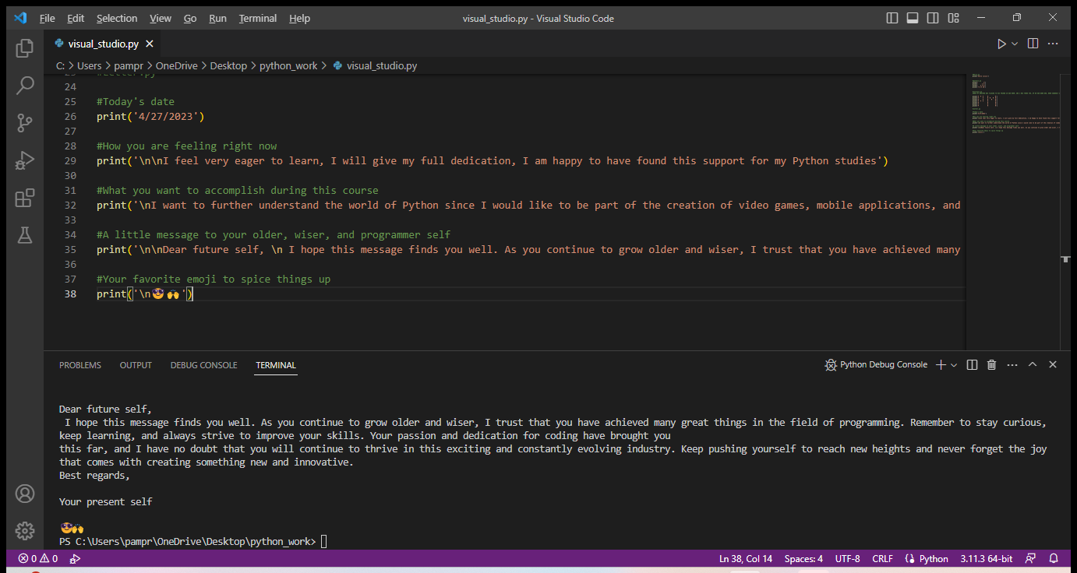Switch to the PROBLEMS panel tab
Screen dimensions: 1077x573
tap(80, 365)
